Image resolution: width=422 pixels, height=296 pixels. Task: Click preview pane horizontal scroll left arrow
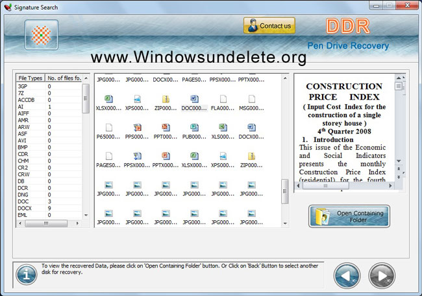tap(298, 186)
